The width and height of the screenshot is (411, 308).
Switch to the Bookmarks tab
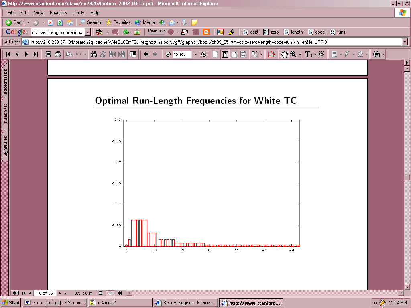click(5, 82)
